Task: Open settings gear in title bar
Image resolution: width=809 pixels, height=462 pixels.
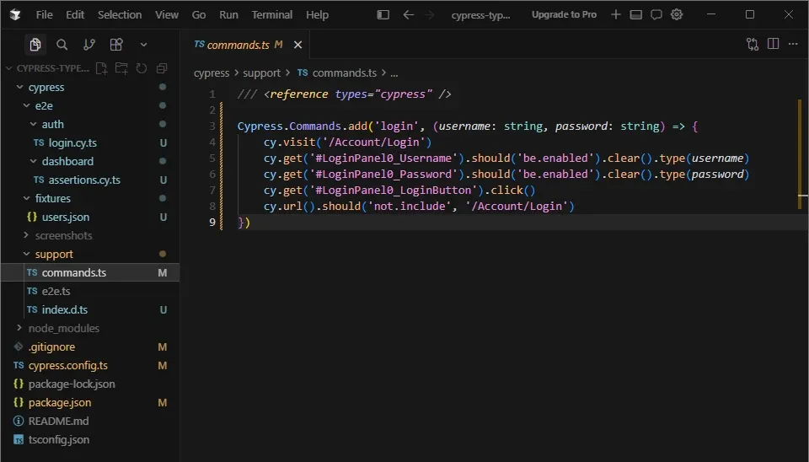Action: tap(677, 14)
